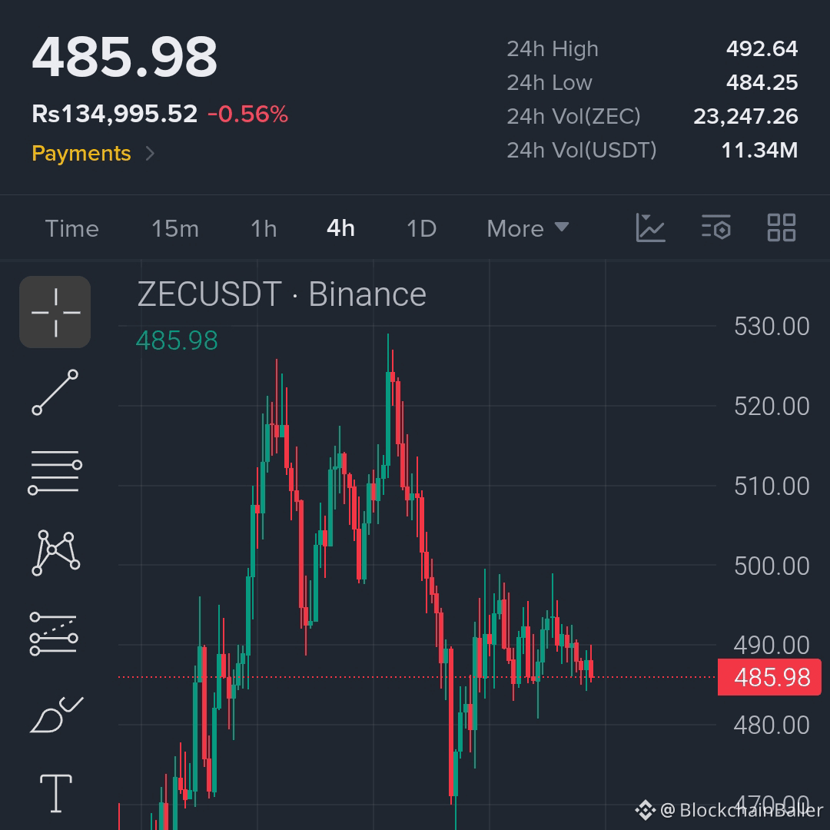Click the -0.56% change percentage
830x830 pixels.
pyautogui.click(x=247, y=114)
